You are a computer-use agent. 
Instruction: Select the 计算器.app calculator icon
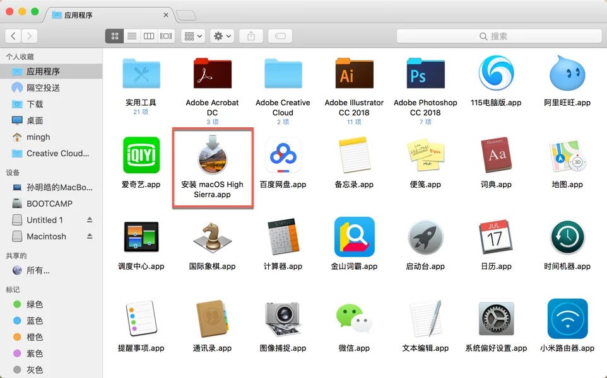coord(283,236)
